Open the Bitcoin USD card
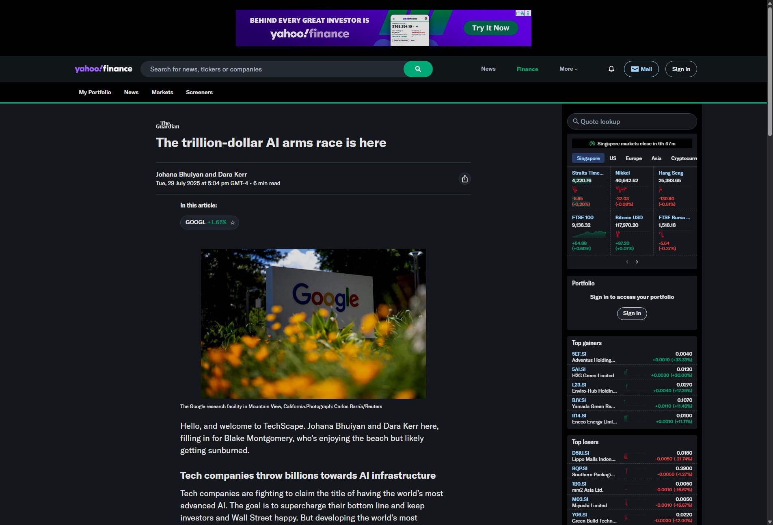 tap(632, 233)
